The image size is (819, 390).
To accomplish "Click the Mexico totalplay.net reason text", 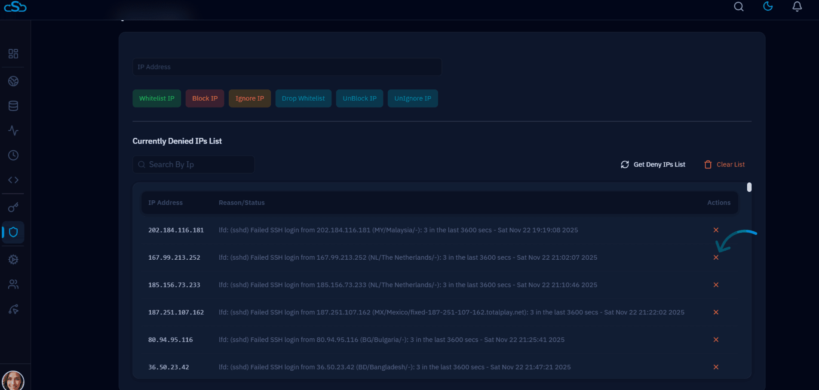I will click(x=451, y=312).
